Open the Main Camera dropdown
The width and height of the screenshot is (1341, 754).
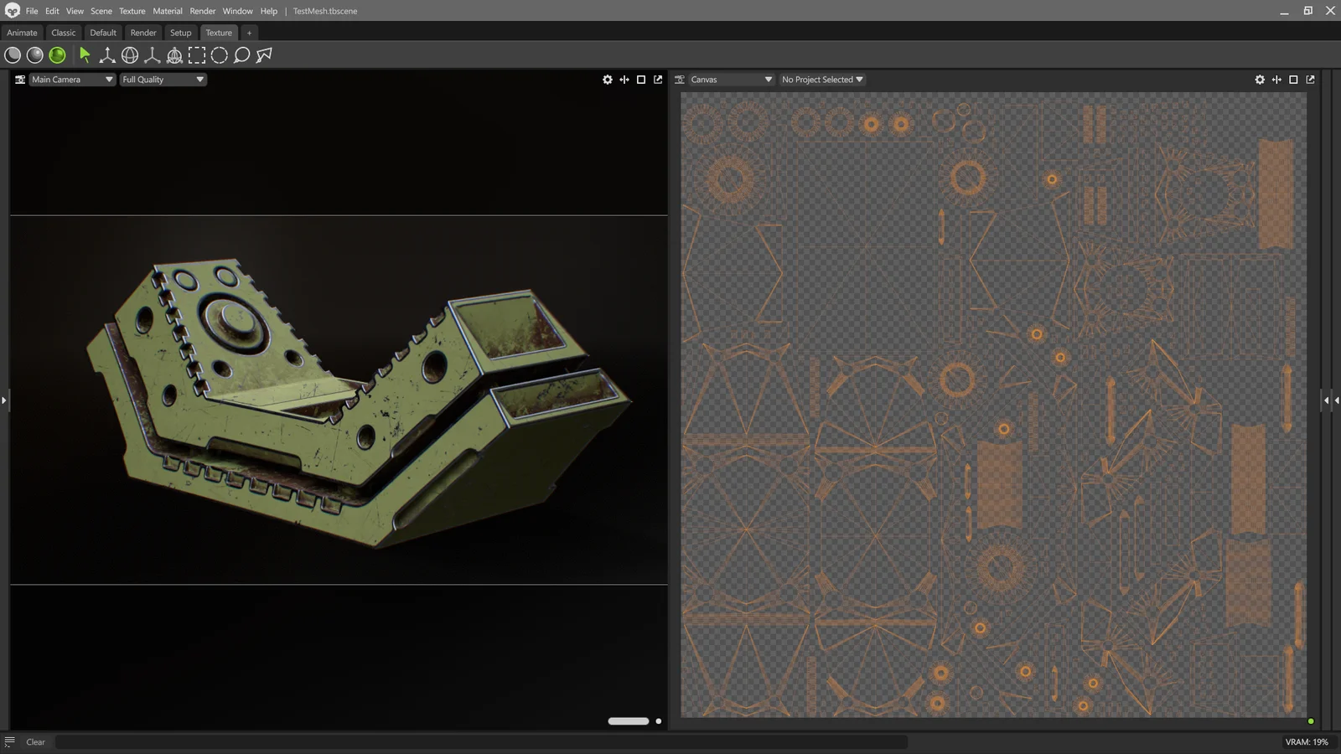pos(71,79)
